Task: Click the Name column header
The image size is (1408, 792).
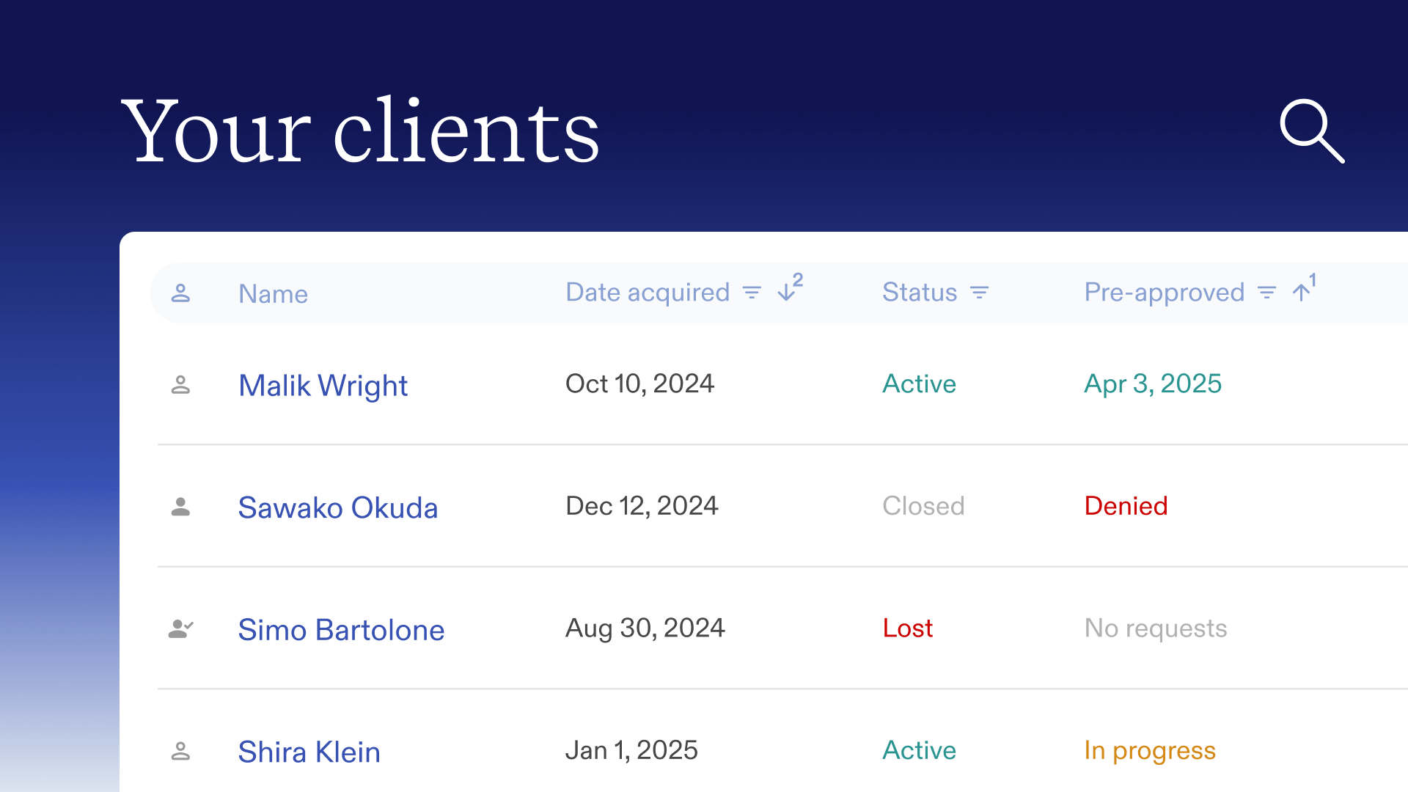Action: tap(274, 294)
